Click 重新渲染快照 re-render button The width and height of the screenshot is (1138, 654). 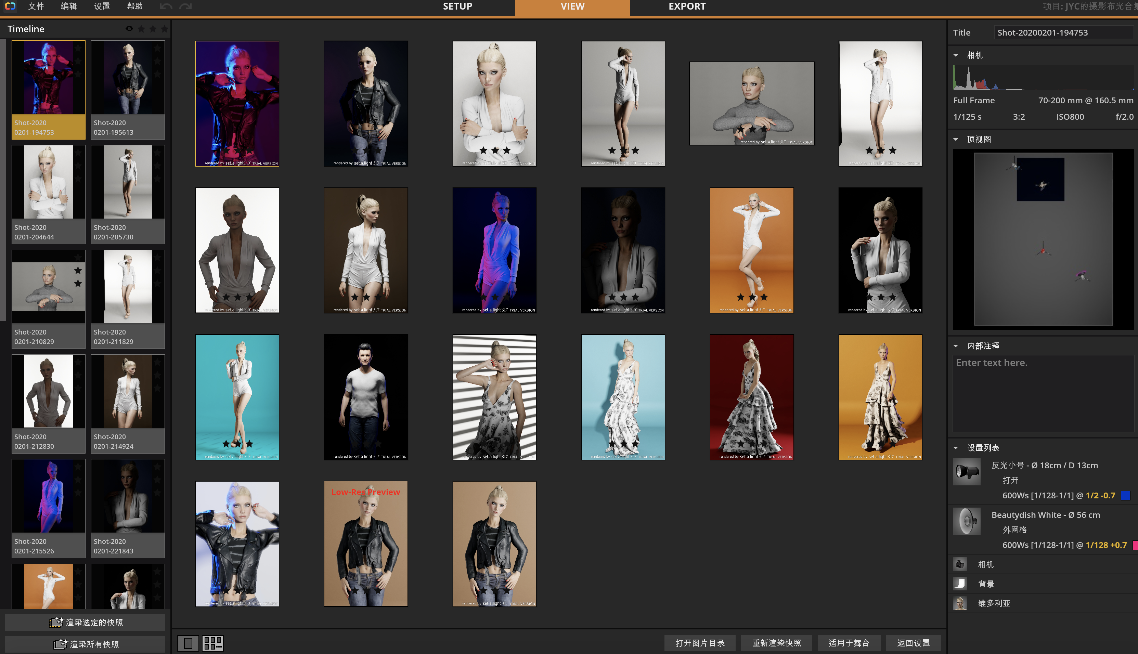[776, 643]
